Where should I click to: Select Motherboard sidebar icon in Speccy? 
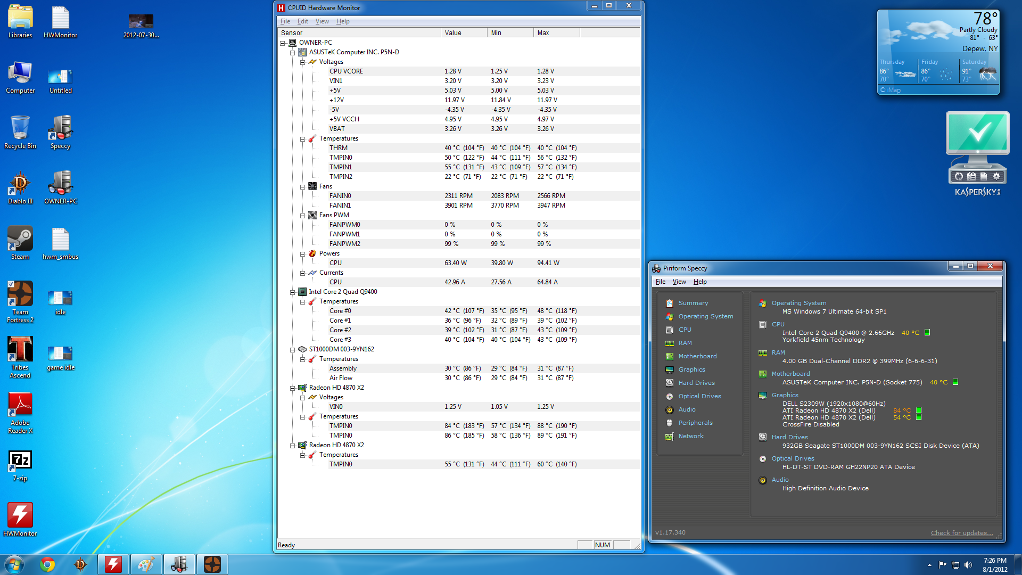click(670, 356)
